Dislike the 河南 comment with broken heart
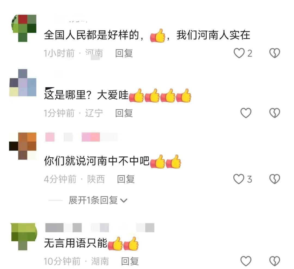This screenshot has width=294, height=269. [275, 53]
